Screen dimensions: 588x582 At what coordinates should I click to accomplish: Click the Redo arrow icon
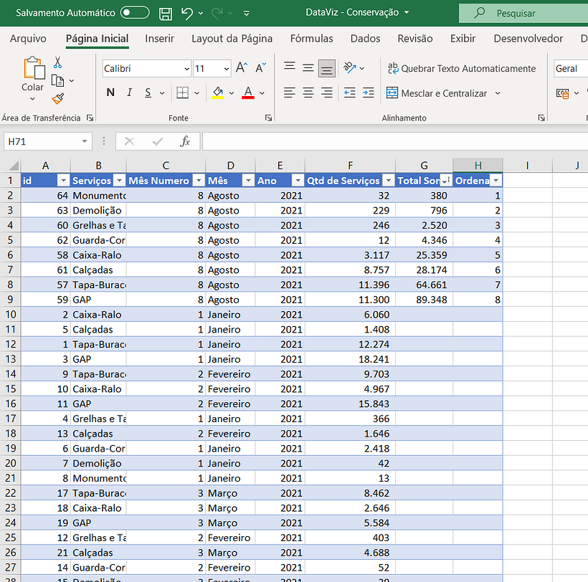[x=217, y=13]
